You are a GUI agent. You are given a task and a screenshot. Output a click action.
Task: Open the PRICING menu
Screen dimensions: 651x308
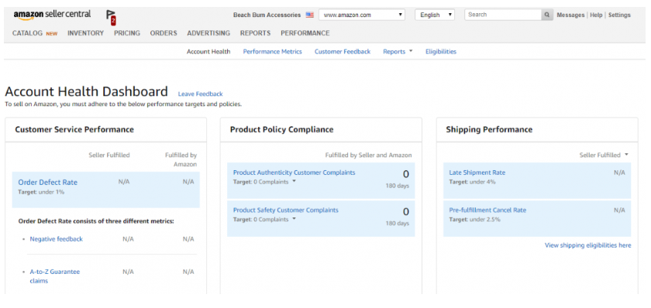(x=127, y=33)
